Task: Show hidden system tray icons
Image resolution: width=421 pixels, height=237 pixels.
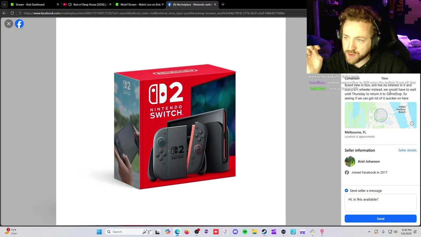Action: [x=369, y=232]
